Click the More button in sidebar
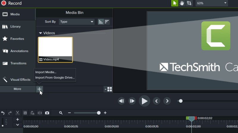The image size is (238, 133). click(x=18, y=89)
